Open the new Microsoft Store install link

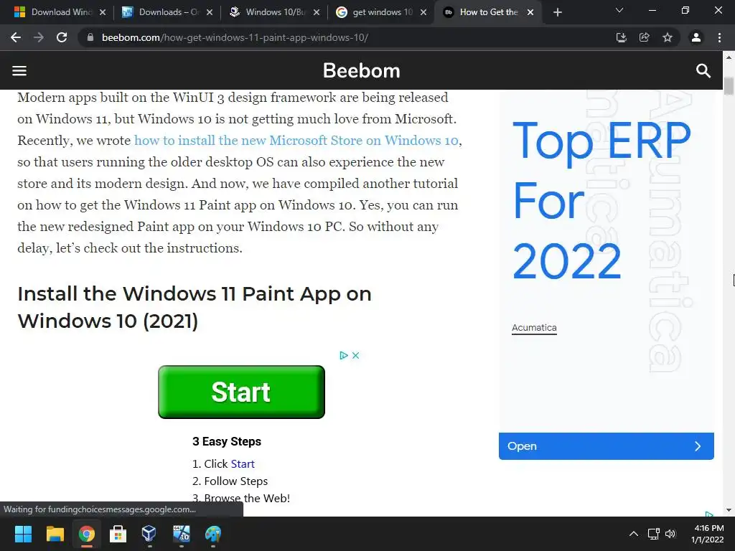296,140
